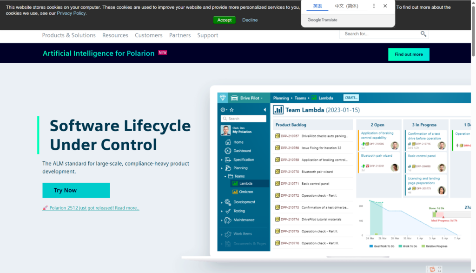476x273 pixels.
Task: Click the Team Lambda bar chart icon
Action: point(278,110)
